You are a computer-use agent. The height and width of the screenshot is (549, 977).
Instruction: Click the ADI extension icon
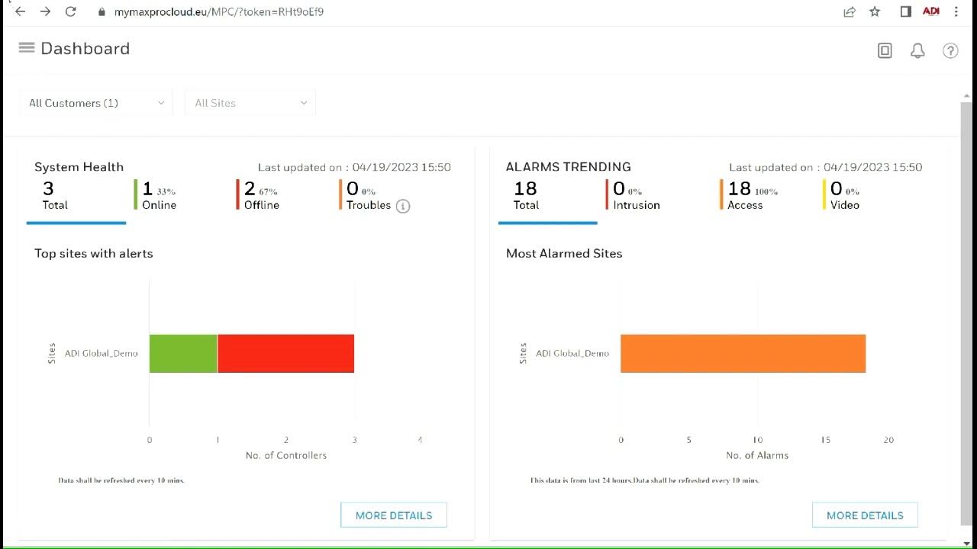click(x=931, y=11)
